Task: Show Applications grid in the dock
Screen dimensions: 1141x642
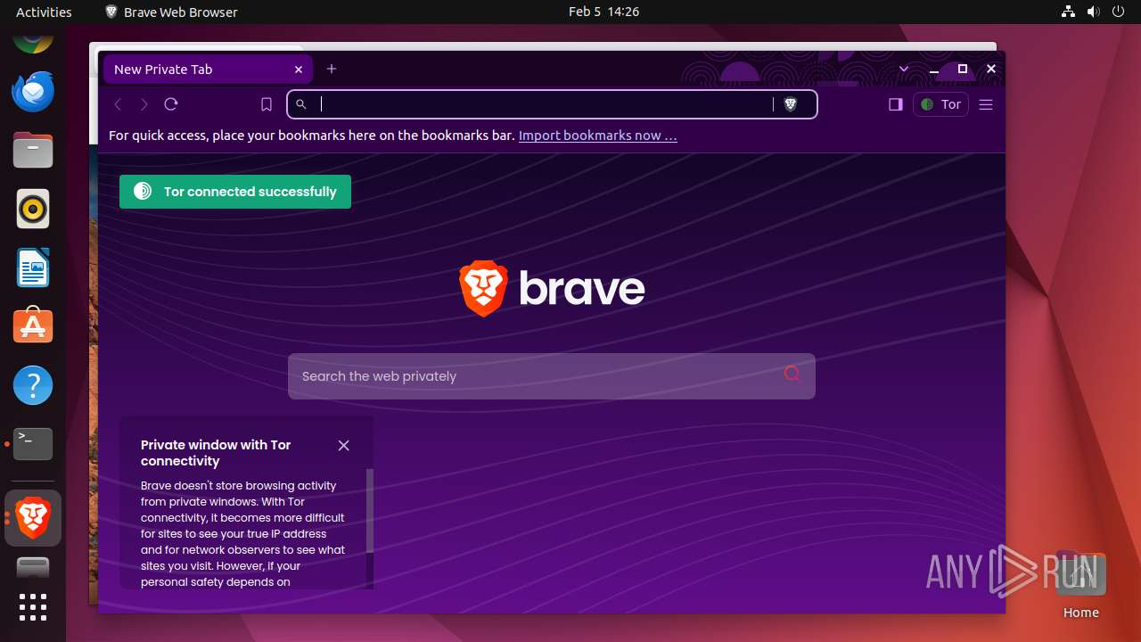Action: point(33,606)
